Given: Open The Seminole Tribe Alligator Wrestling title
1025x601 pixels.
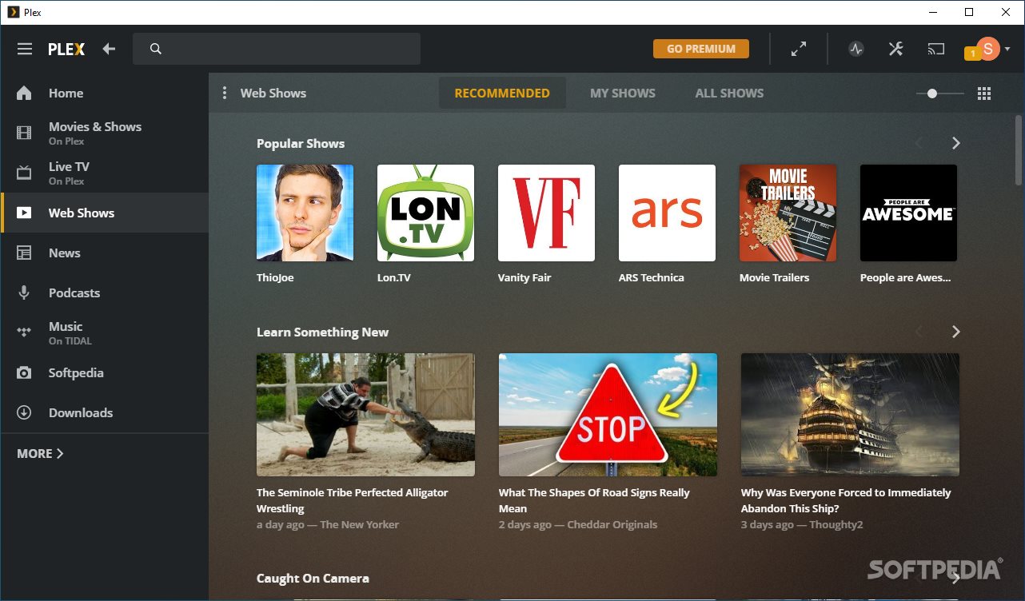Looking at the screenshot, I should [x=353, y=500].
